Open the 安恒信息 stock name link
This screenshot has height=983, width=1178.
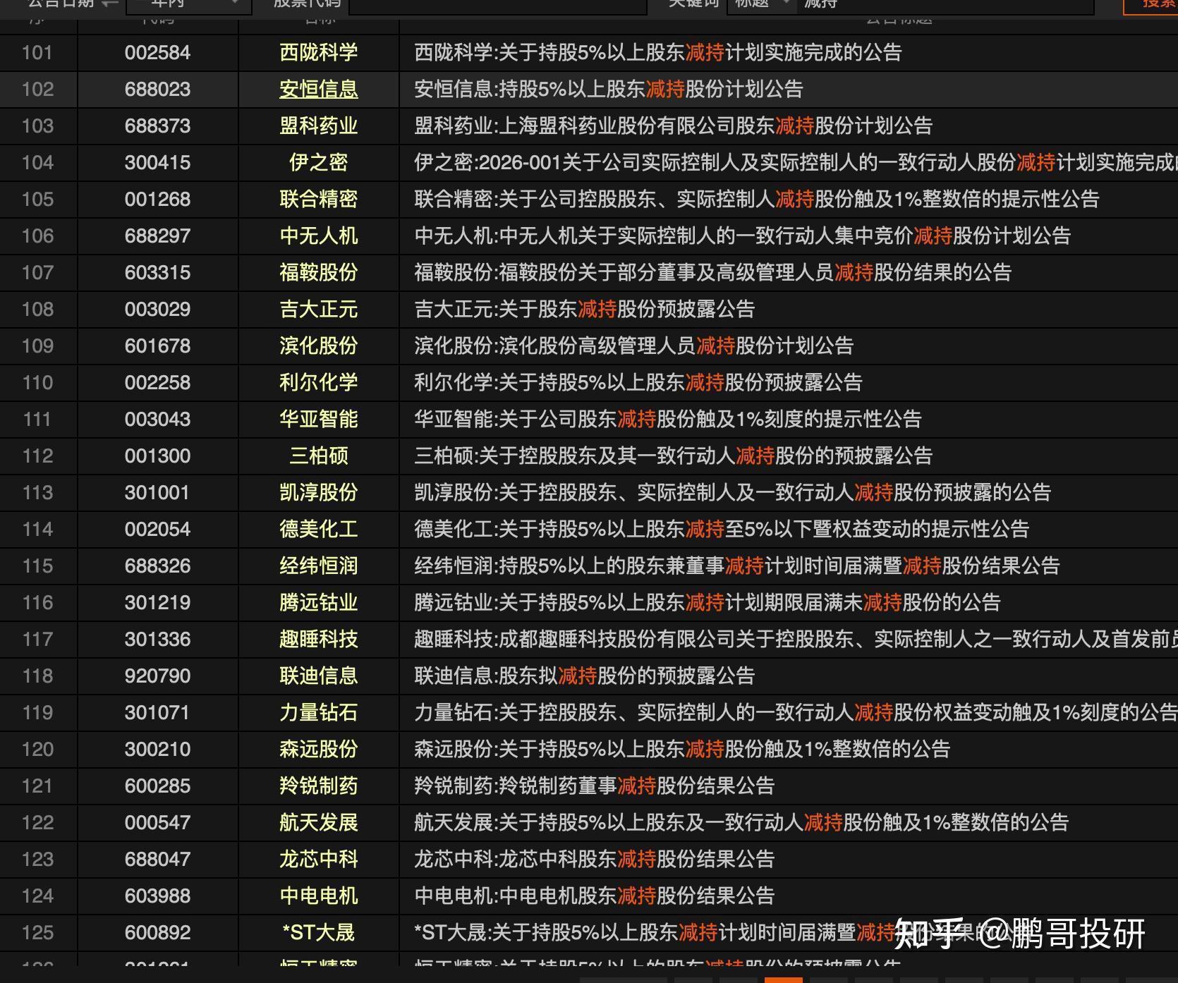[x=319, y=90]
